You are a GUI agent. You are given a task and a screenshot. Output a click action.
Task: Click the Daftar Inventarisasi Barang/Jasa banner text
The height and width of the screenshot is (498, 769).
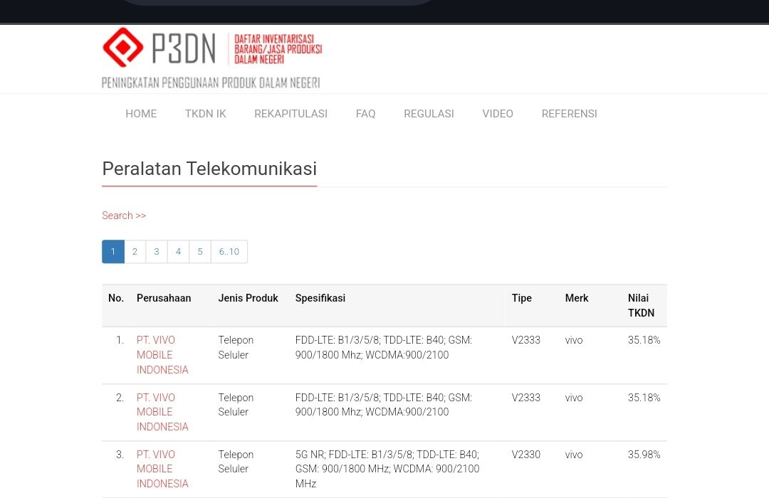pos(278,49)
